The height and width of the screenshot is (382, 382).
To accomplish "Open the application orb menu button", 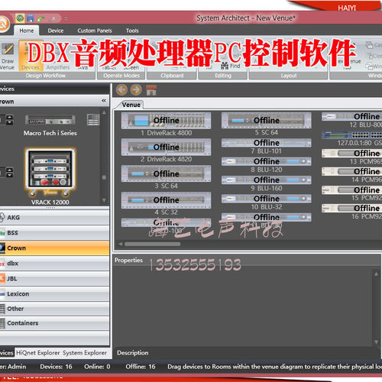I will (x=4, y=24).
